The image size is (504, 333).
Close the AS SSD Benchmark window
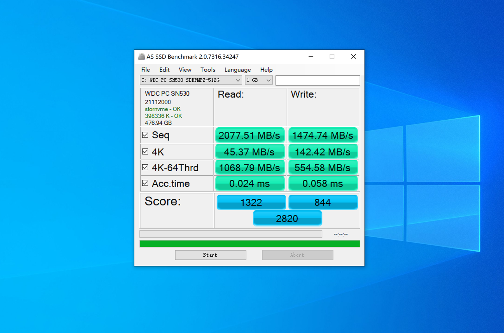coord(353,56)
